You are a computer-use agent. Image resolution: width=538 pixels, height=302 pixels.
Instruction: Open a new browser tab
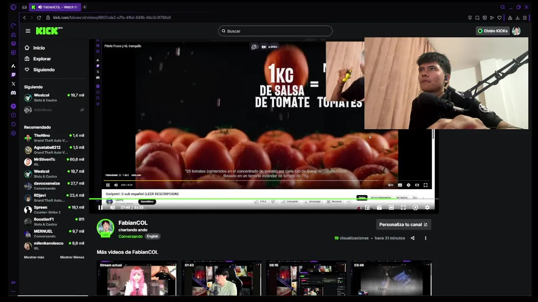[84, 7]
